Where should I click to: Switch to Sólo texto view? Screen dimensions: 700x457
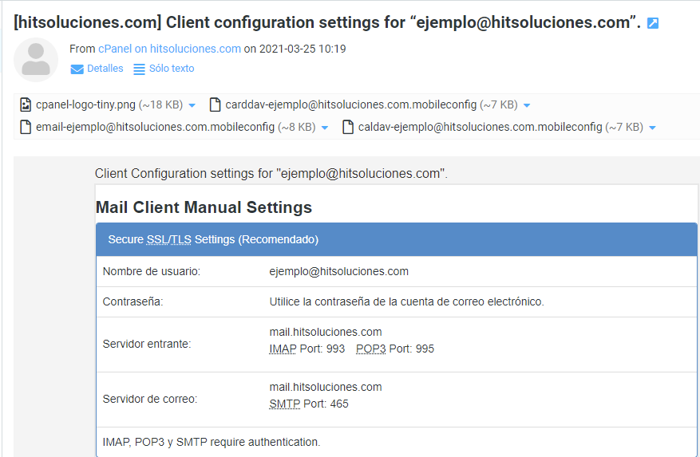(x=171, y=69)
